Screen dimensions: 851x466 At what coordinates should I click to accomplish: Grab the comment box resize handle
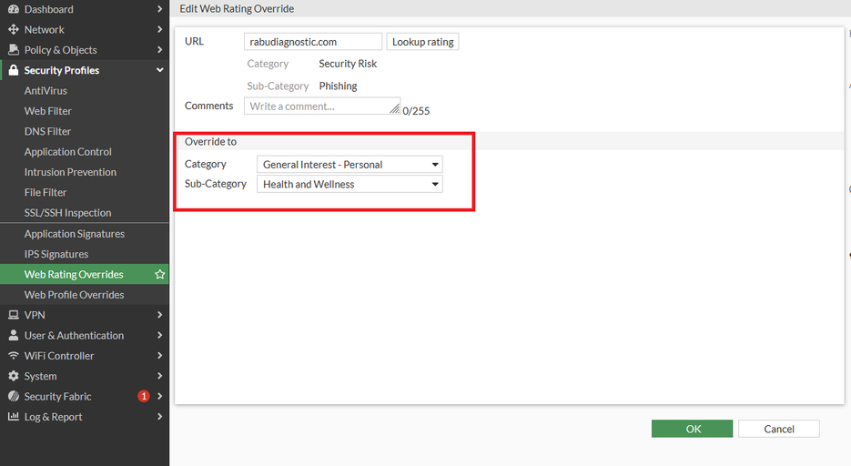point(395,108)
